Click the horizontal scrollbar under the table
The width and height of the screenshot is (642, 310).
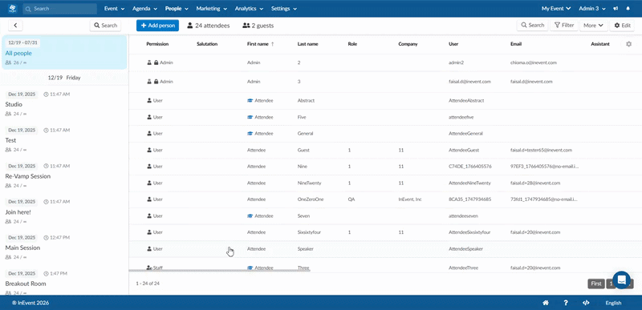point(219,271)
